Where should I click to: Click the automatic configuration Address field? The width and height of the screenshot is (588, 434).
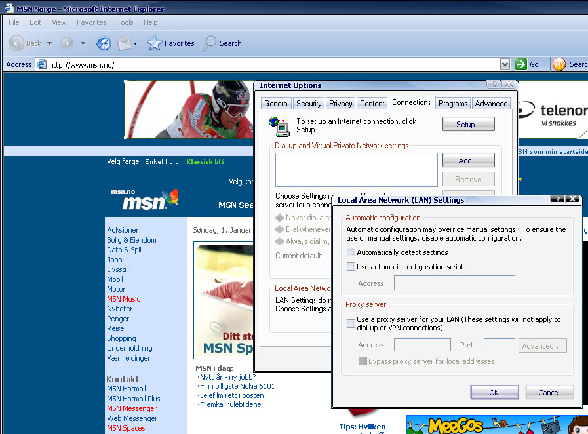pos(454,283)
